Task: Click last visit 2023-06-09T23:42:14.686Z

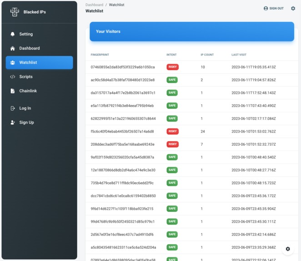Action: (254, 235)
